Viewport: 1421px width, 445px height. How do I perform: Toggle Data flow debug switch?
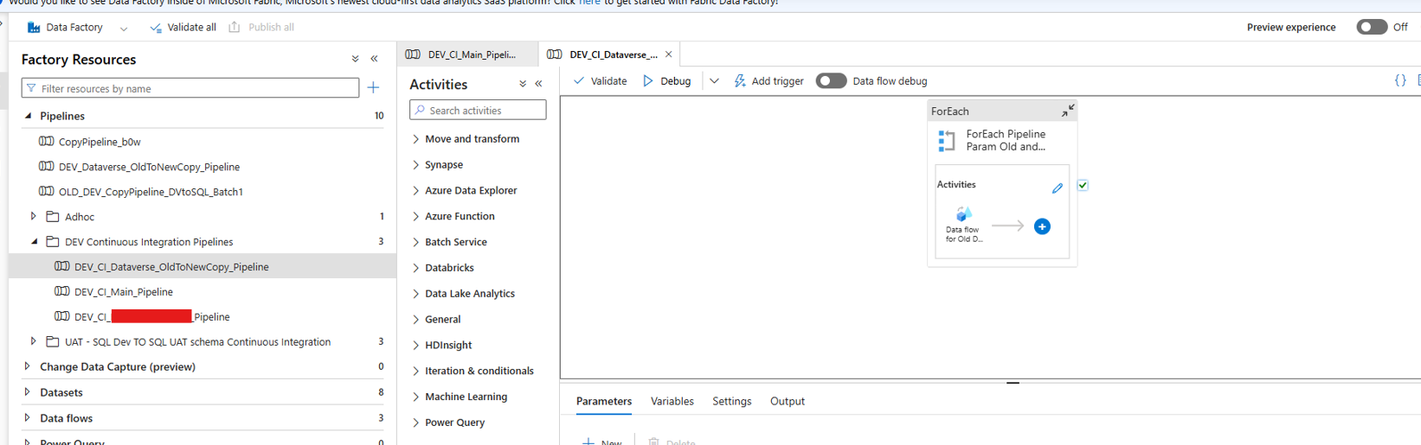pos(831,81)
